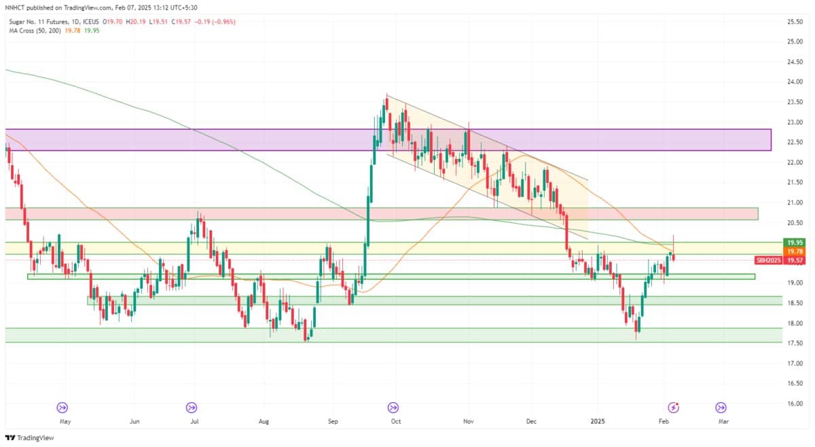Open the purple event icon near Mar

(x=720, y=408)
